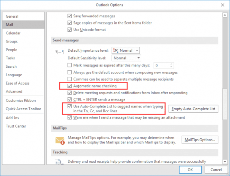Close the Outlook Options dialog
230x176 pixels.
[x=222, y=5]
